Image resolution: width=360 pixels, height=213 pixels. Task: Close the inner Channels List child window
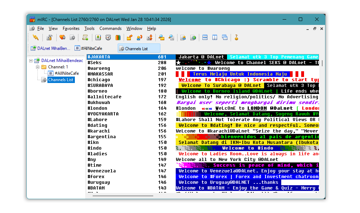point(322,29)
